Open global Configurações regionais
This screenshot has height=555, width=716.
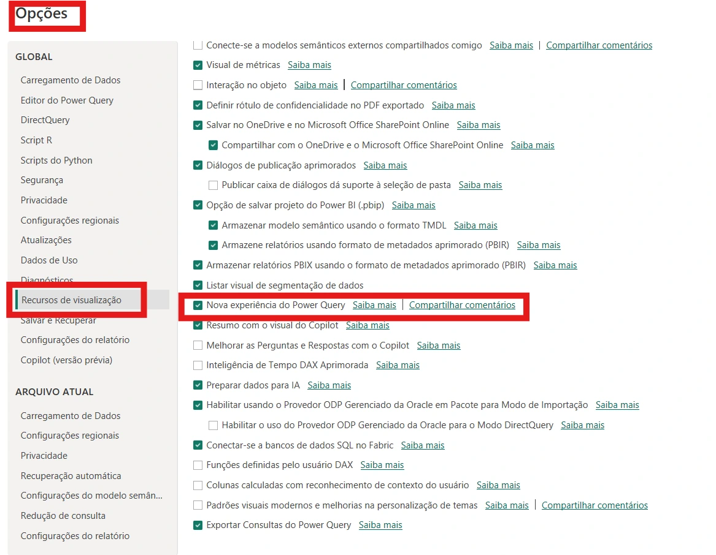coord(69,221)
